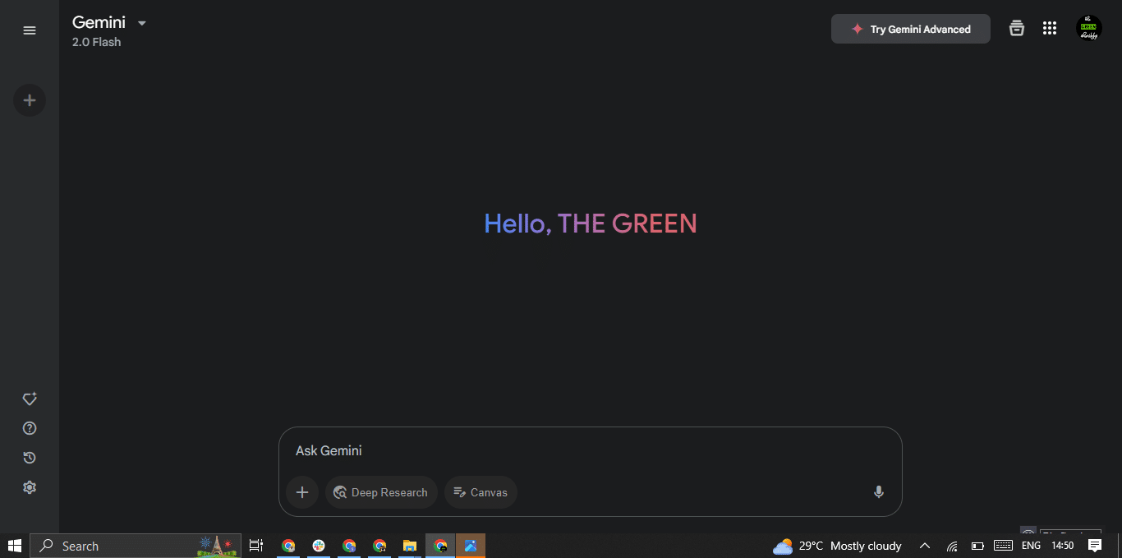Open the hamburger main menu

click(30, 30)
